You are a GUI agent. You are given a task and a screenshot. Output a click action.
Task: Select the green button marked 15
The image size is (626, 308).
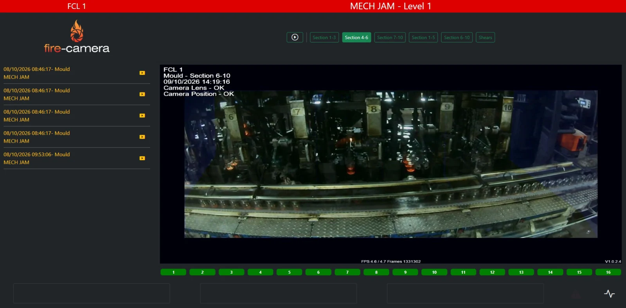[x=579, y=272]
